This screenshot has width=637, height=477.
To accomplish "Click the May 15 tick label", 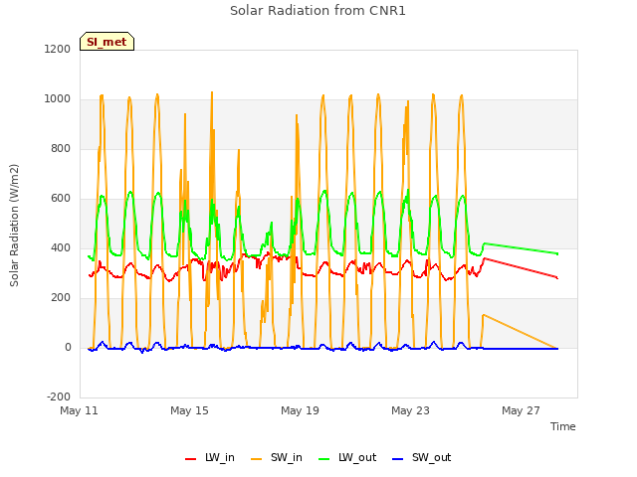I will [x=189, y=410].
